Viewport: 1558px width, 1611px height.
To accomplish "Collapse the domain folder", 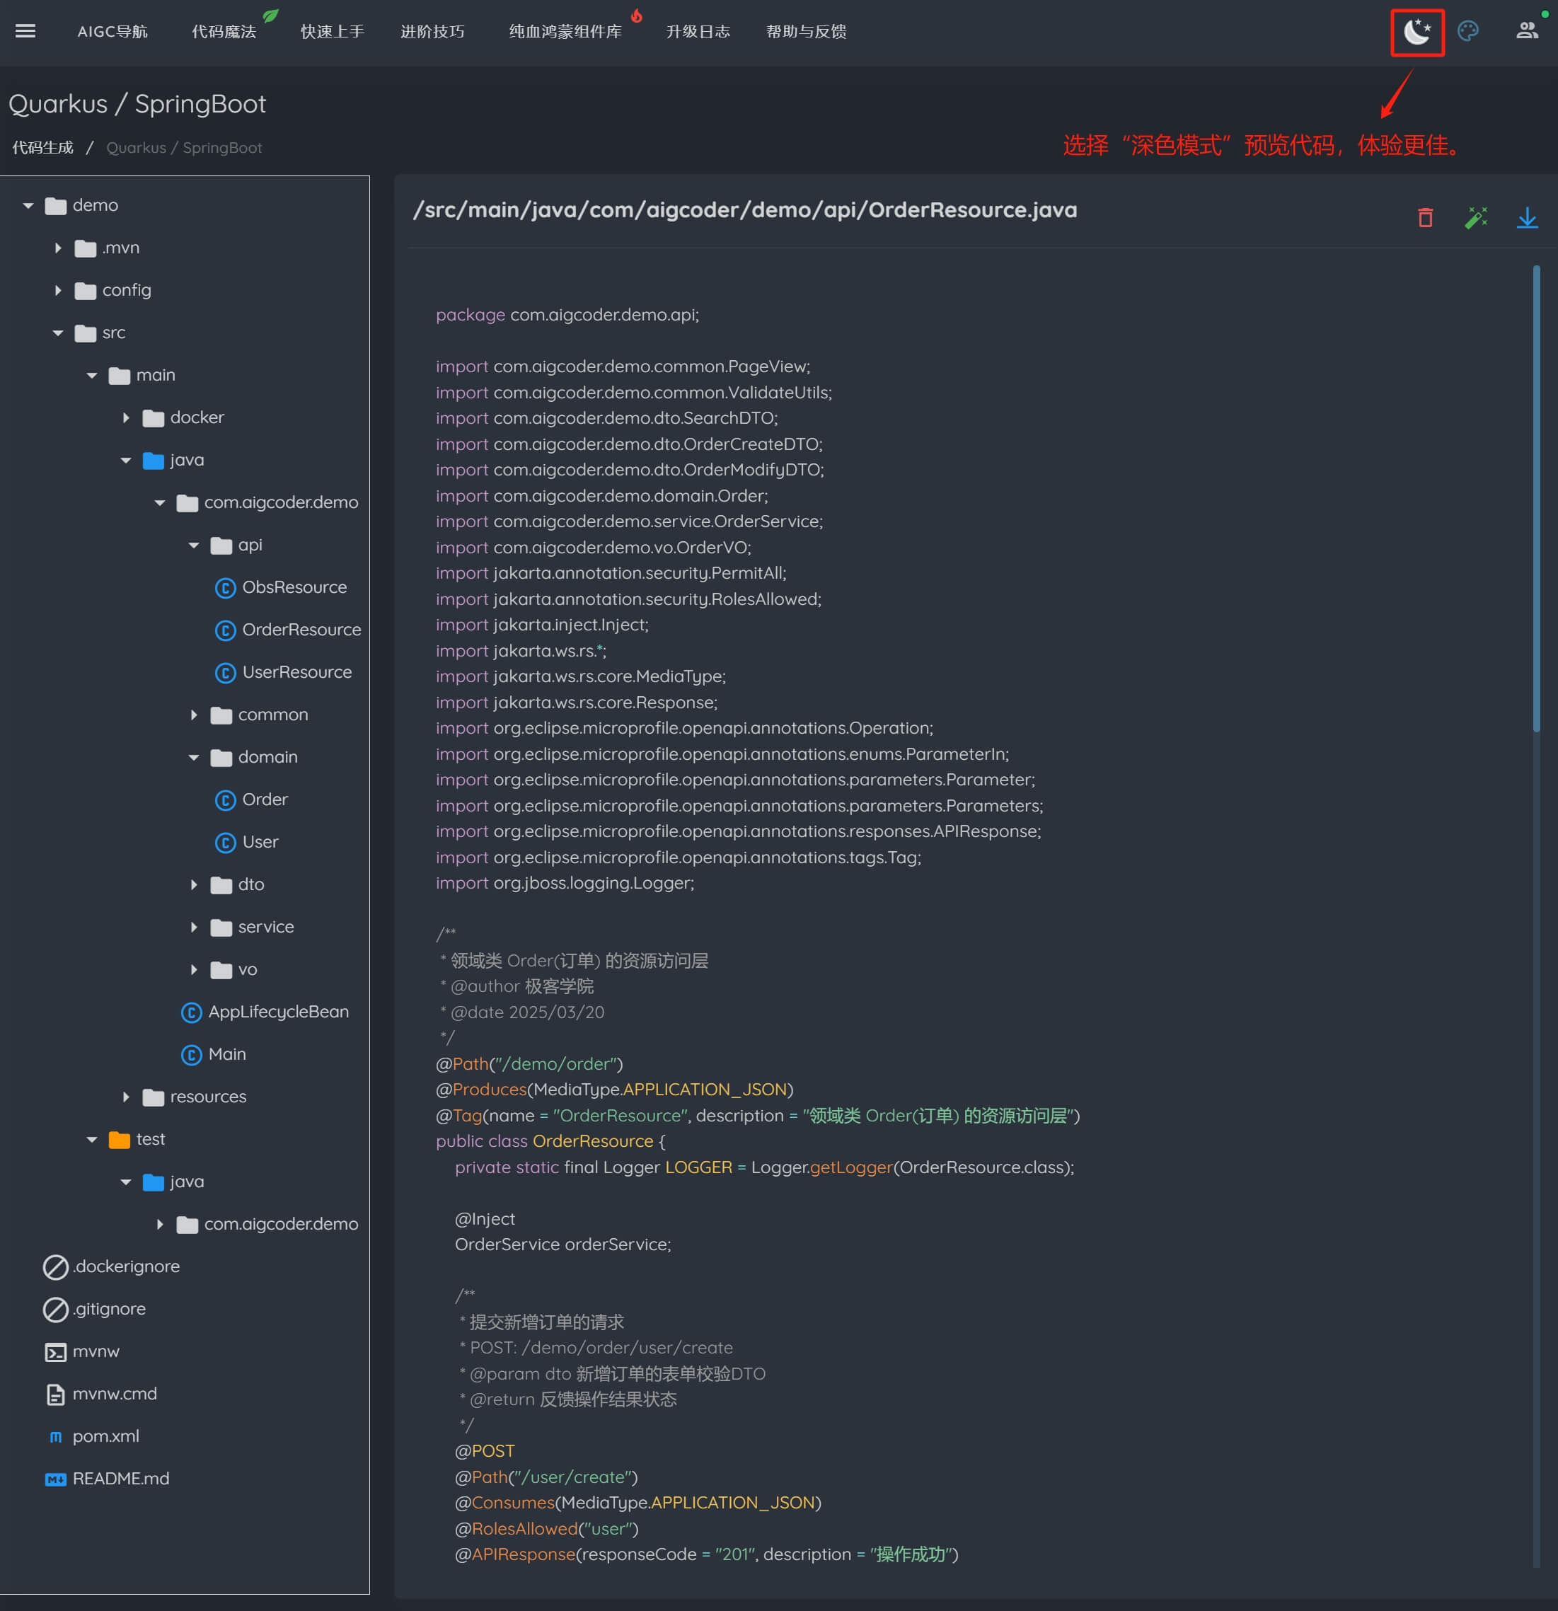I will click(x=194, y=758).
